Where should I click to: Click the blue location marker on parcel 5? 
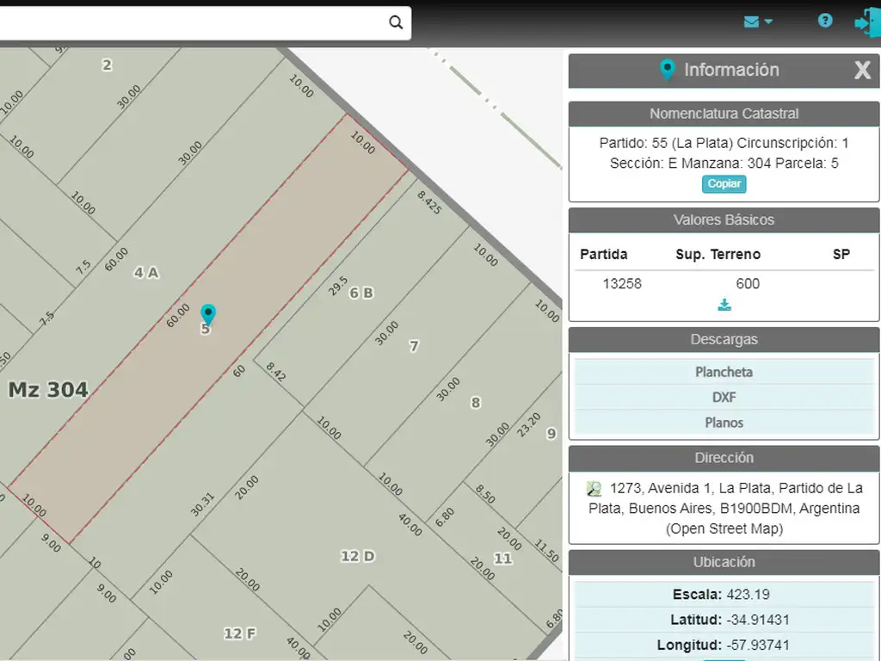(207, 314)
